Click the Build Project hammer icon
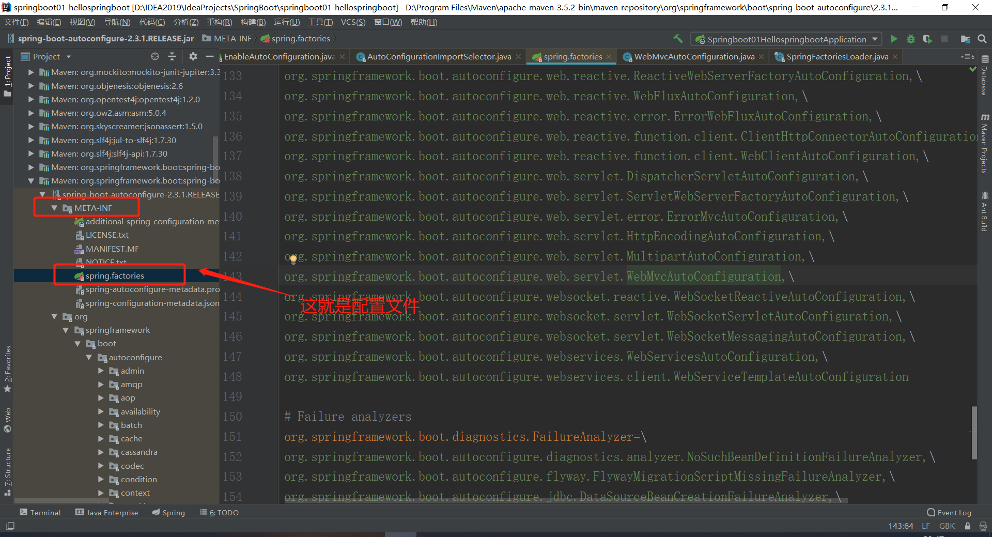992x537 pixels. 678,39
